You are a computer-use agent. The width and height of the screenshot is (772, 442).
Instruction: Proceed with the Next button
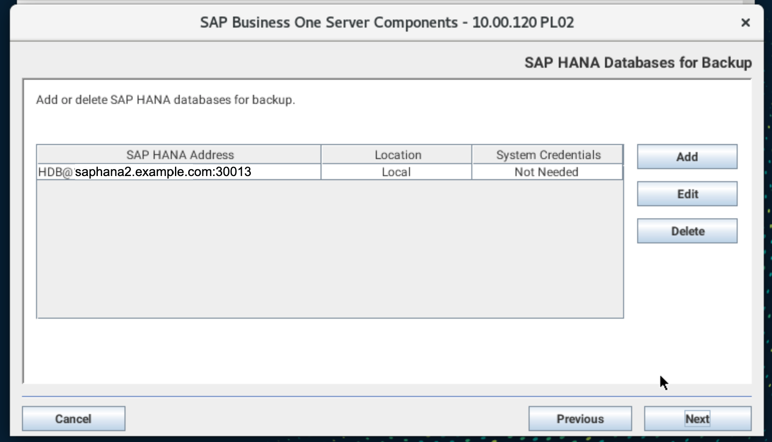pos(697,418)
